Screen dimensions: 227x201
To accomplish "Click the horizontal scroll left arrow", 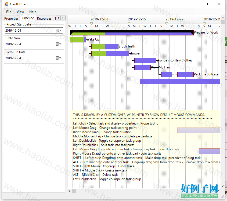I will pyautogui.click(x=69, y=191).
